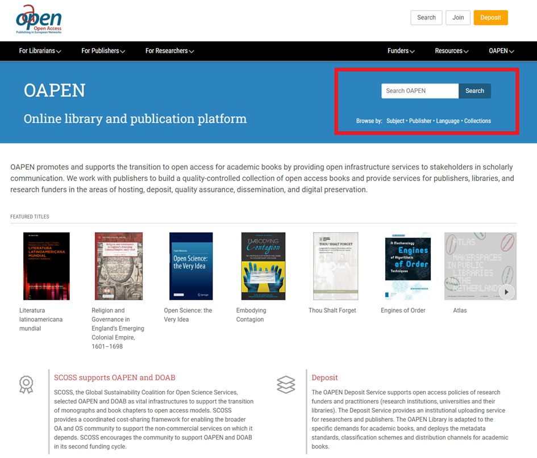
Task: Open Atlas Makerspaces book cover
Action: pos(480,266)
